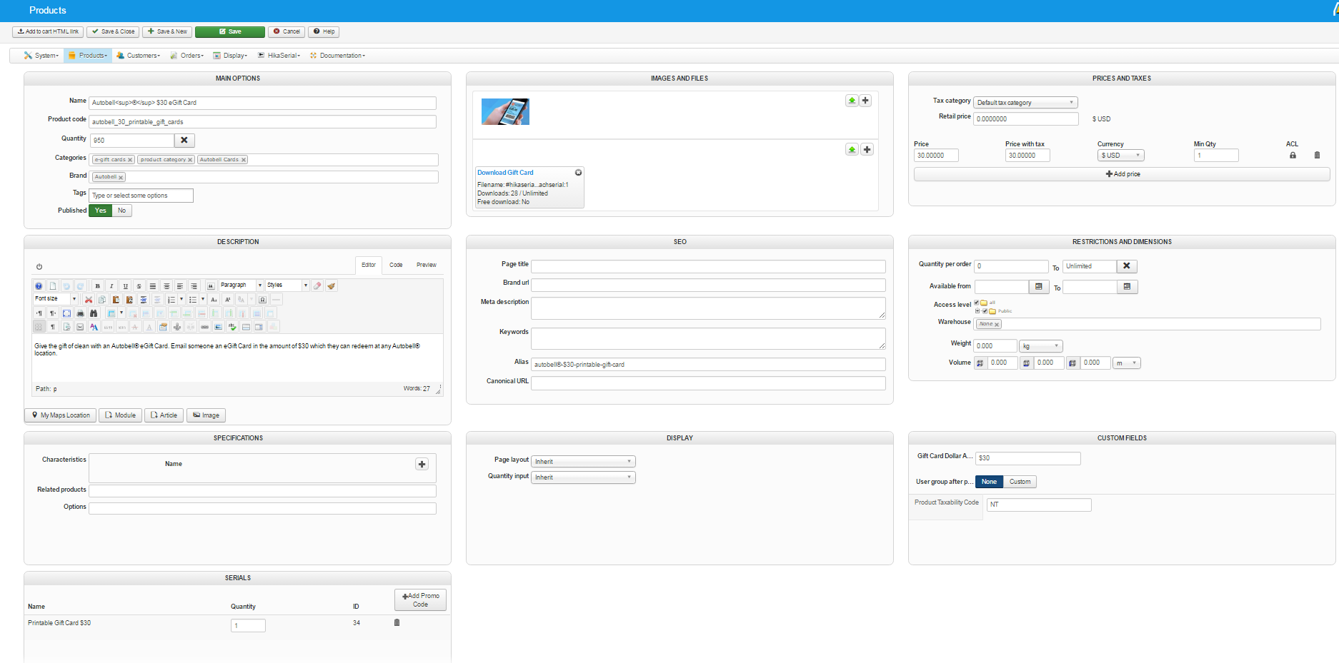Open the Font size dropdown in the editor
1339x663 pixels.
pyautogui.click(x=56, y=299)
